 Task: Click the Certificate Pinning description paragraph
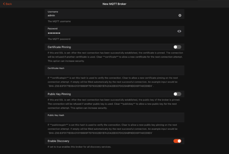pos(114,57)
